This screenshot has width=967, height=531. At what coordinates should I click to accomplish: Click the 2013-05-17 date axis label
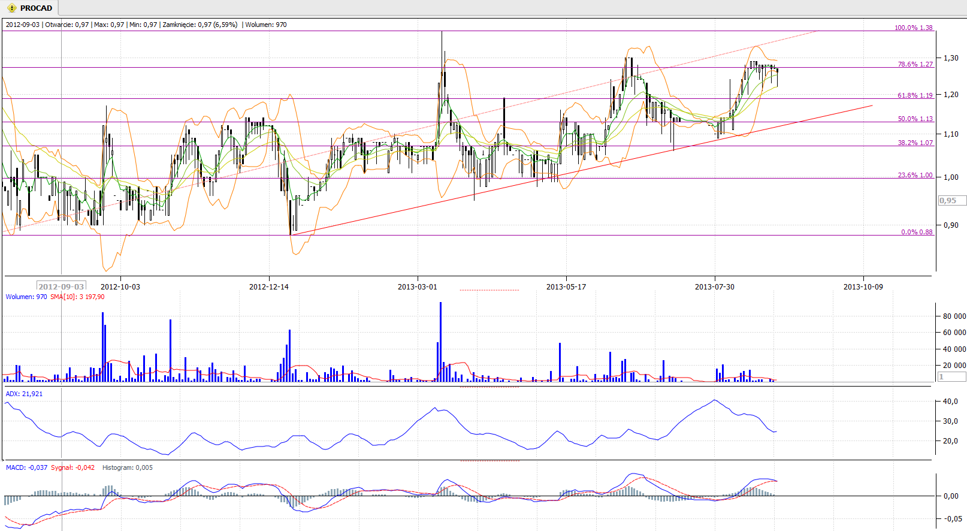click(x=566, y=286)
